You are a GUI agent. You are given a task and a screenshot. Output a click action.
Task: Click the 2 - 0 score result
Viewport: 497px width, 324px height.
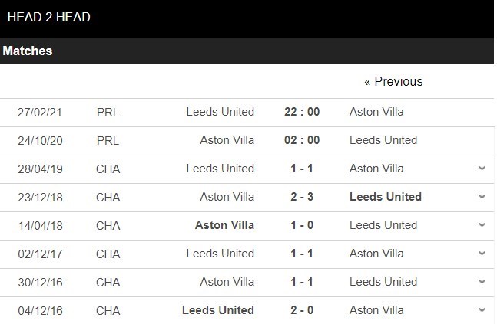coord(302,310)
